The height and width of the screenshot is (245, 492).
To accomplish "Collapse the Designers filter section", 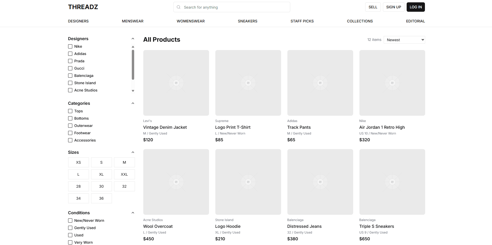I will [133, 39].
